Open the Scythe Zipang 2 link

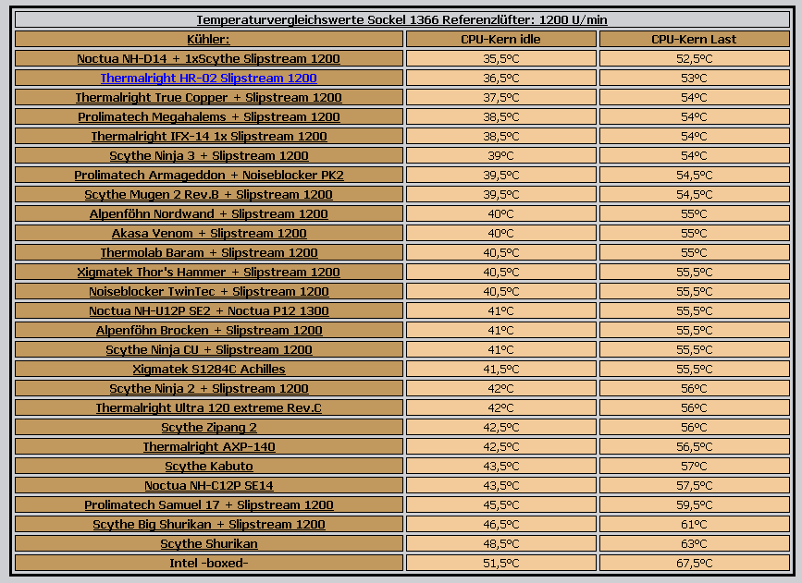tap(208, 427)
